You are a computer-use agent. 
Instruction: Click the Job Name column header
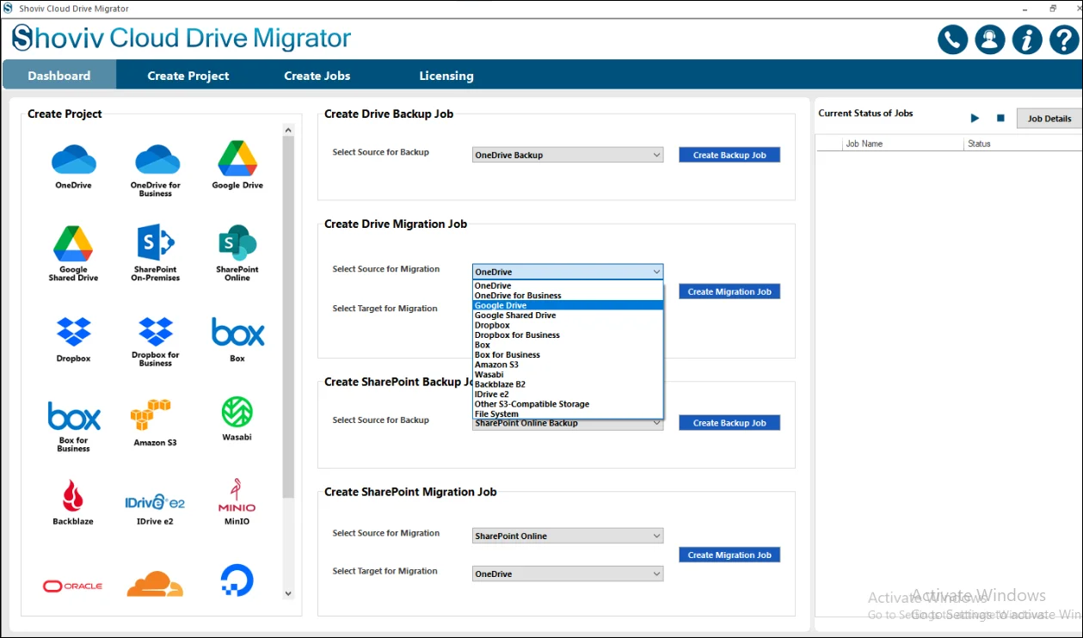(x=903, y=144)
